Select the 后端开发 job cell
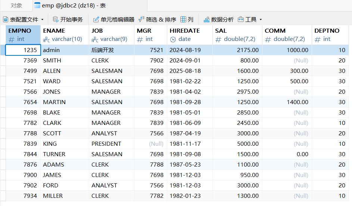The image size is (352, 206). point(112,50)
